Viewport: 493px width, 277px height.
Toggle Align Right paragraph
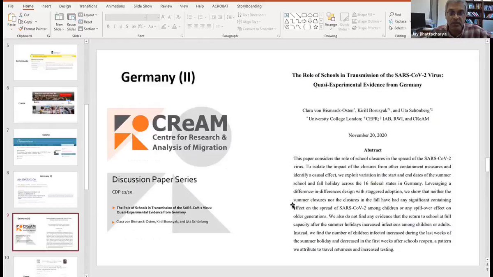pos(202,26)
